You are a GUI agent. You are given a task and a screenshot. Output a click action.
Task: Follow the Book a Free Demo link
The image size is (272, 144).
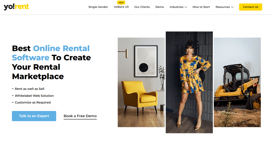[x=80, y=116]
